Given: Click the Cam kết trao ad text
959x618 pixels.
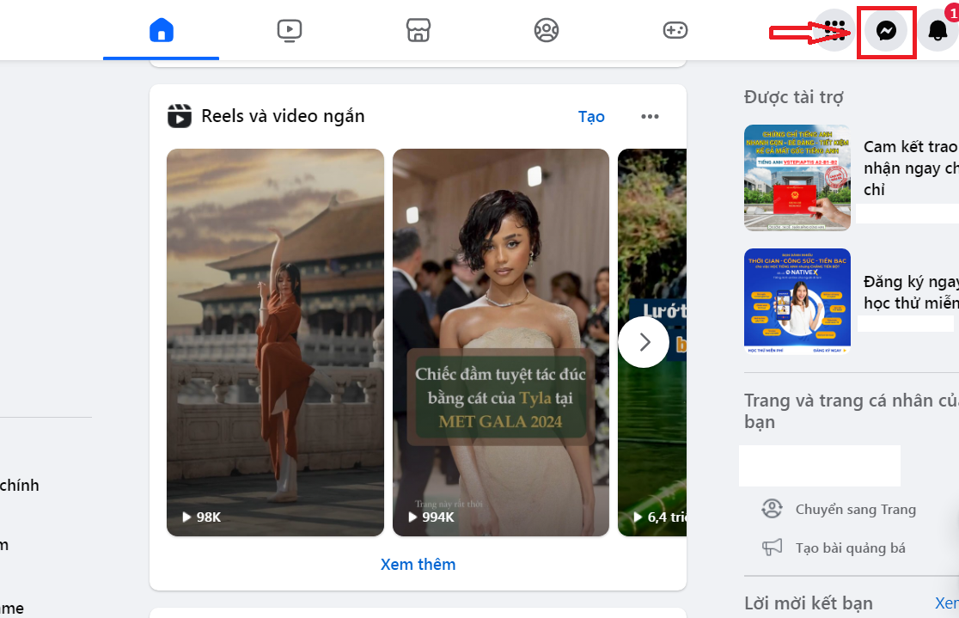Looking at the screenshot, I should tap(911, 168).
